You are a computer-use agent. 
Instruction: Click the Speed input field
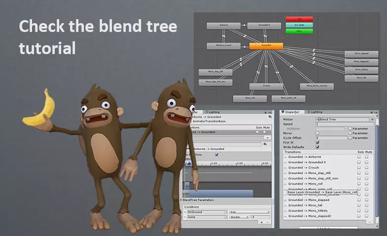click(x=342, y=124)
